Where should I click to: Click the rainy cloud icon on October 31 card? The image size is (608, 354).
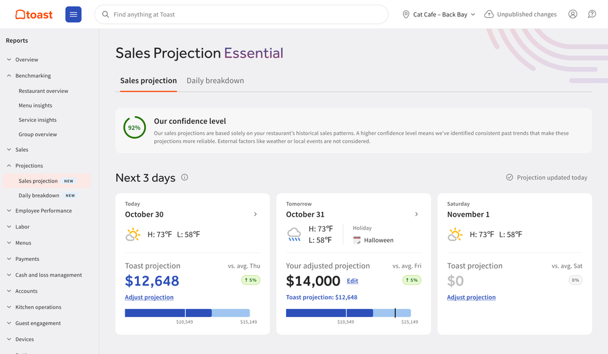pos(294,234)
